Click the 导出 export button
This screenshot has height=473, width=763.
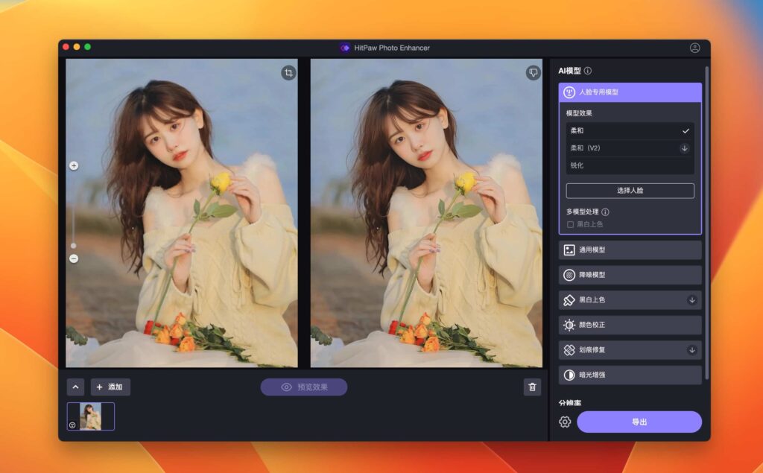638,421
